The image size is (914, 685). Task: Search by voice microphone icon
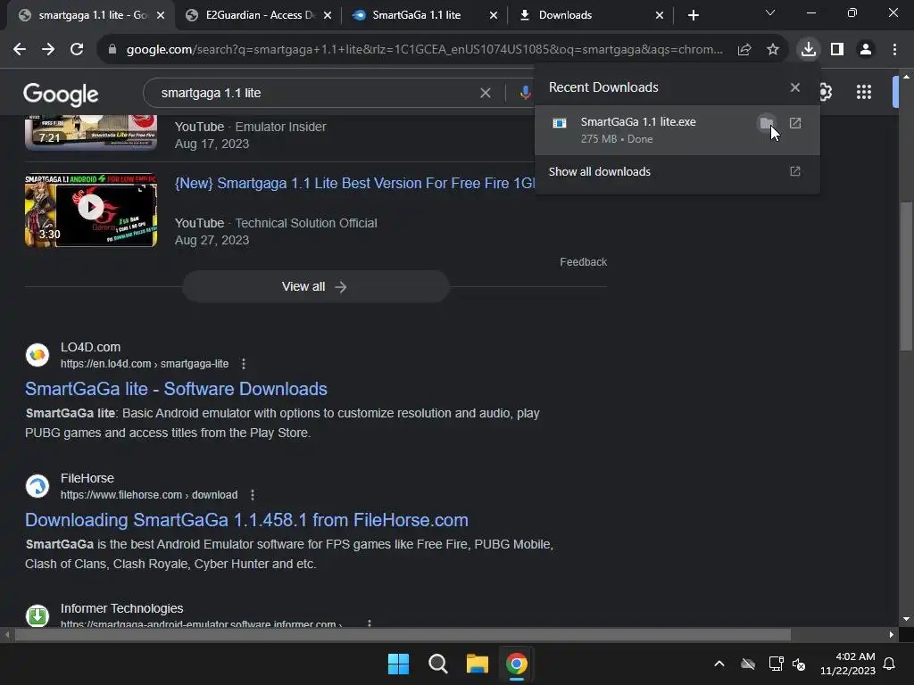click(x=525, y=93)
